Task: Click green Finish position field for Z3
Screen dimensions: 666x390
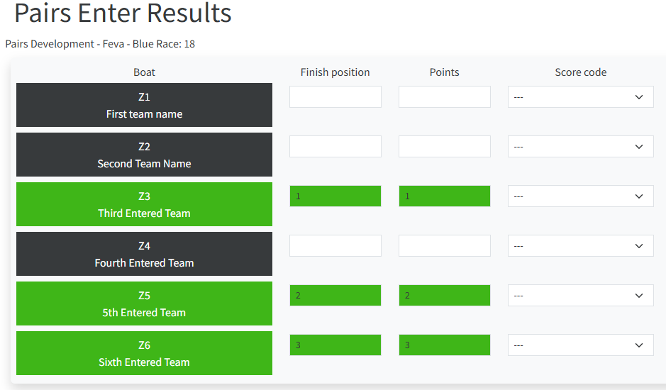Action: click(x=335, y=196)
